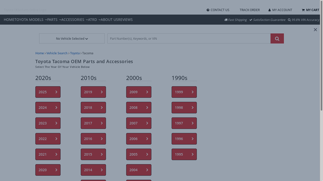The image size is (323, 181).
Task: Expand the Toyota Models menu
Action: [x=31, y=20]
